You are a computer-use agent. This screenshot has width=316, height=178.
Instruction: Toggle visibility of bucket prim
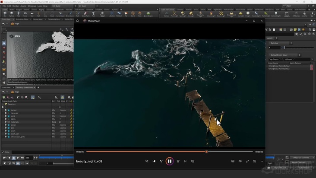click(x=6, y=110)
